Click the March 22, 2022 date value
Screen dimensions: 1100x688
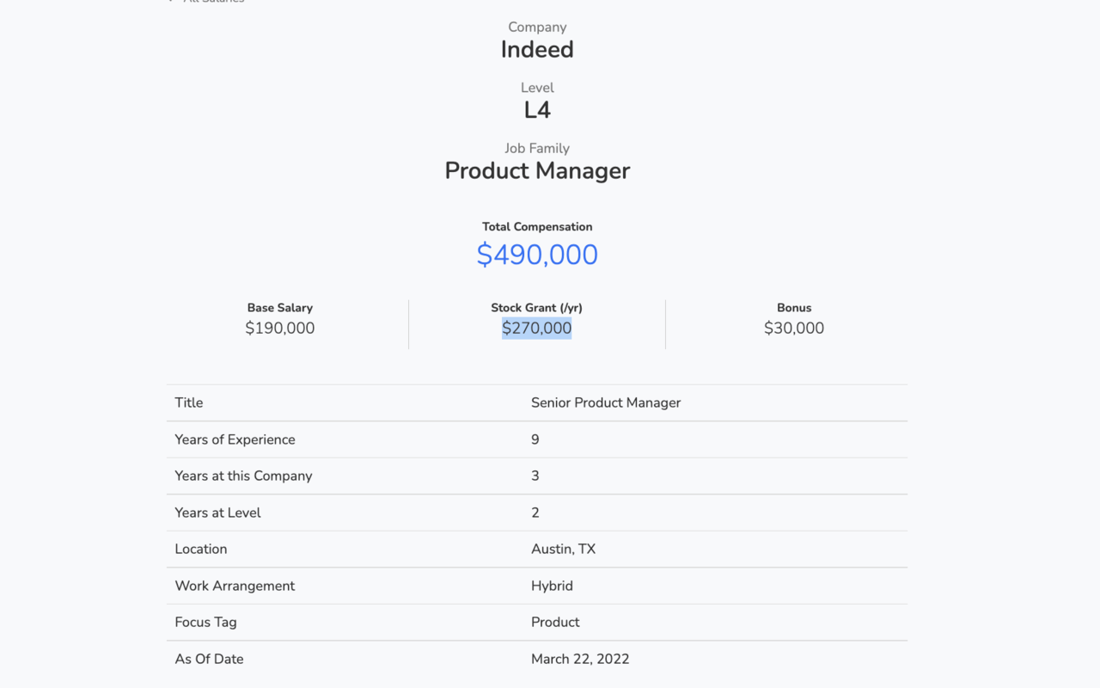(580, 659)
